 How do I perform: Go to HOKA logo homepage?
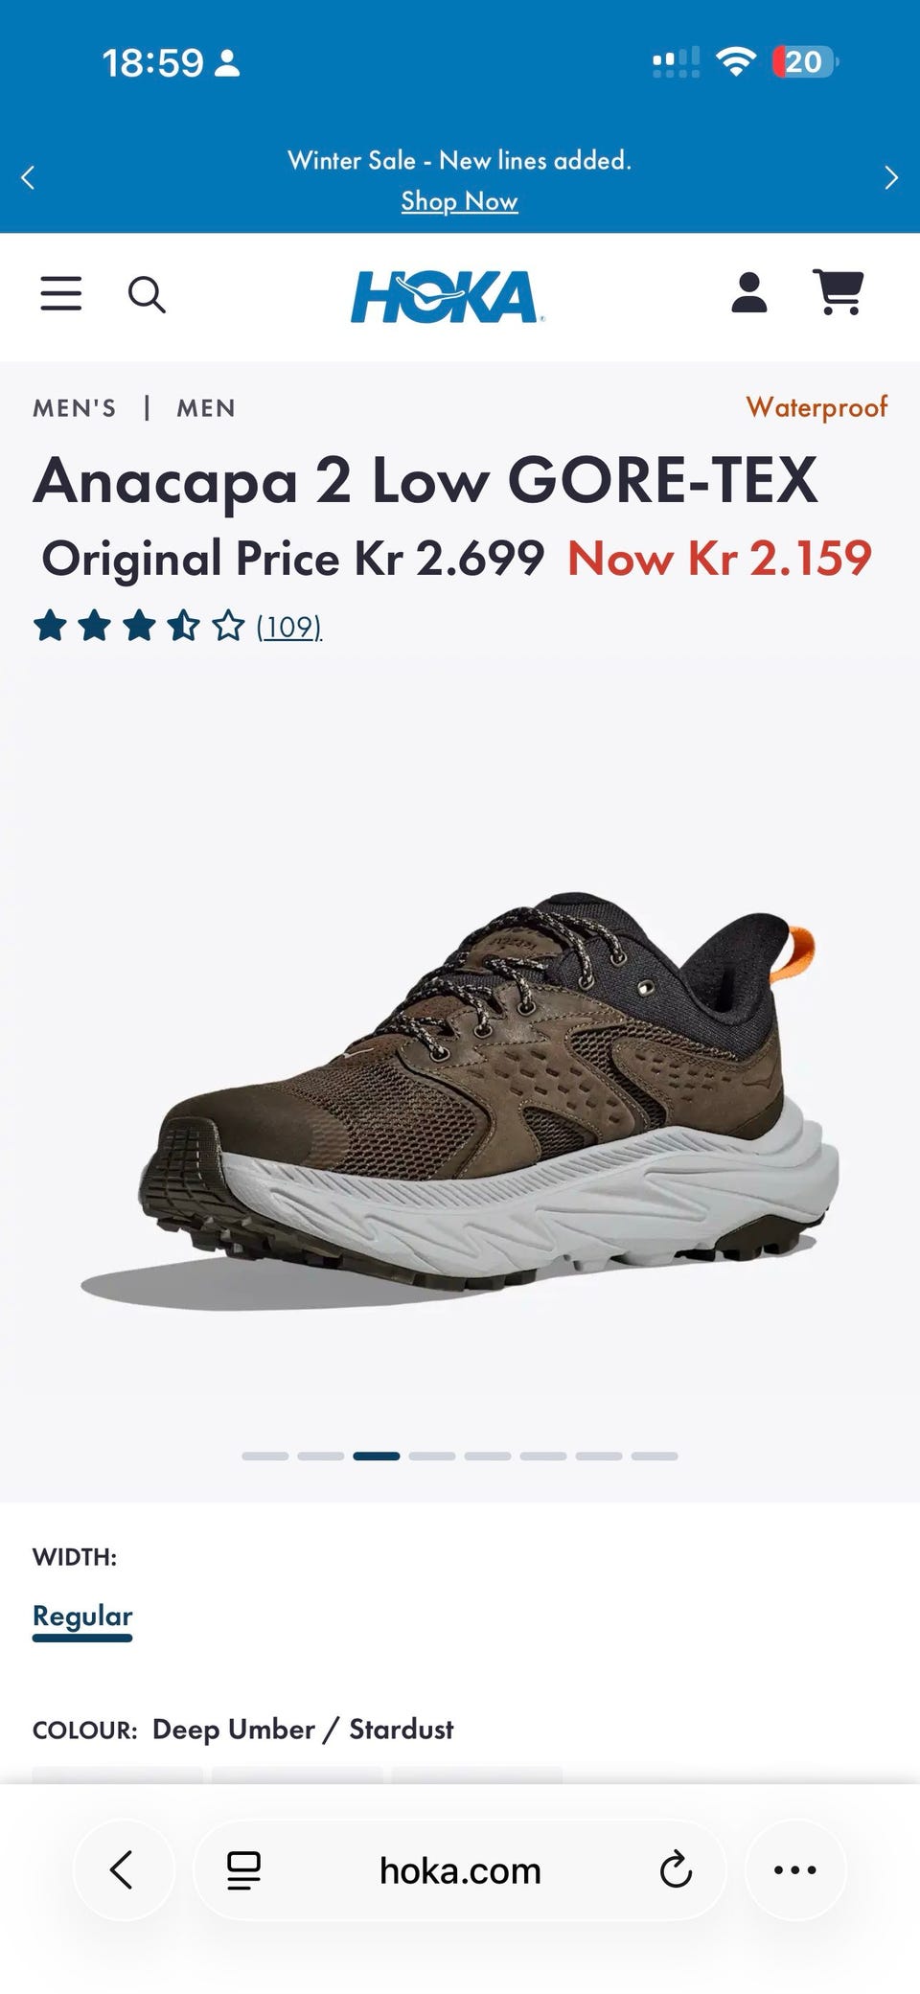point(447,296)
